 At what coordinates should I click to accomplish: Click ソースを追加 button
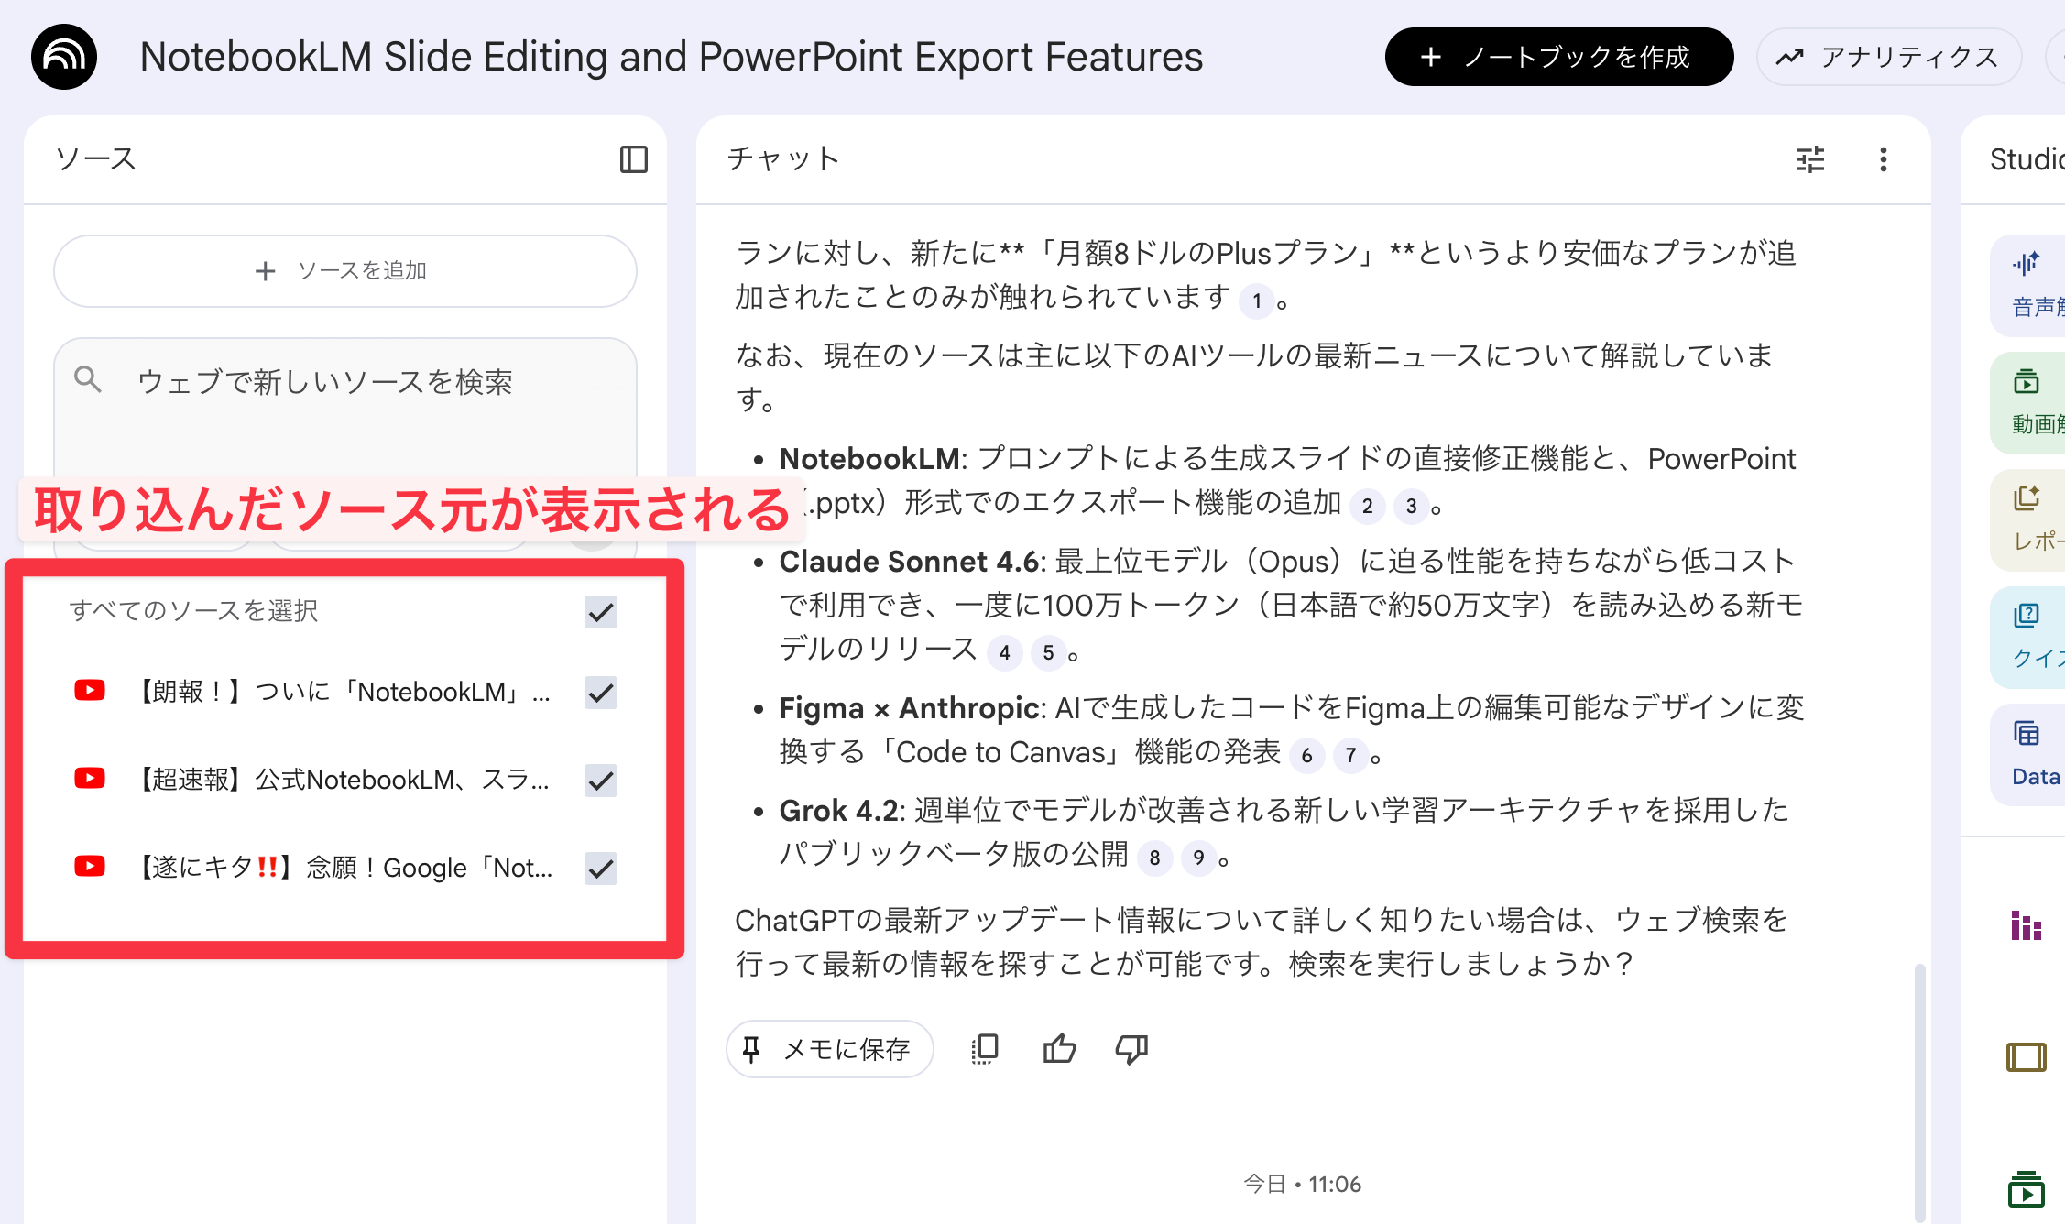[344, 271]
